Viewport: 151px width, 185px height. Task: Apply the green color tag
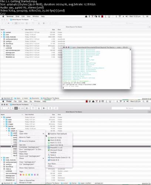coord(29,175)
